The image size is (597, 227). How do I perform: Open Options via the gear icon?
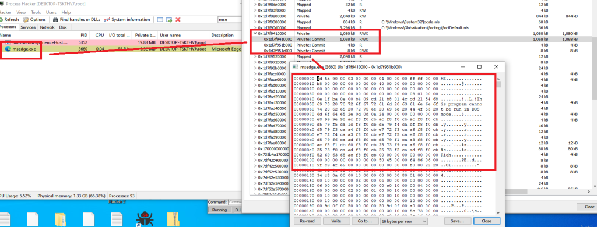[26, 19]
